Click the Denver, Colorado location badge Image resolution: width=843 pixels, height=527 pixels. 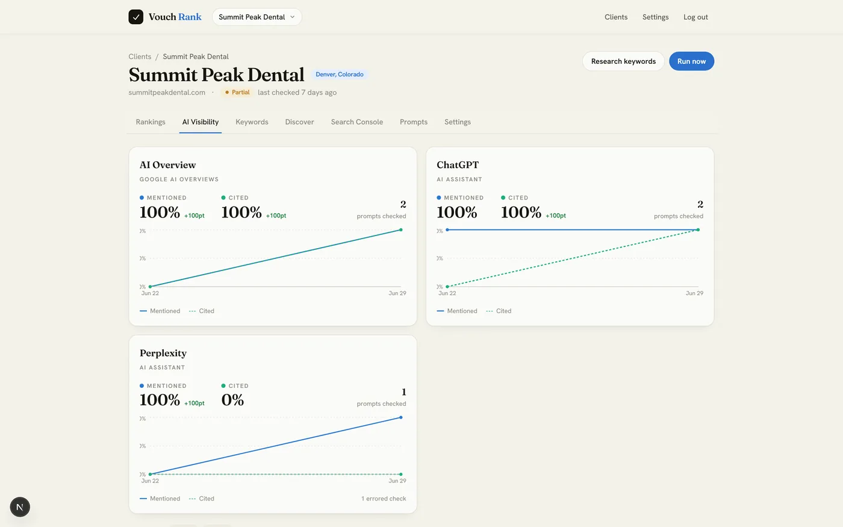coord(340,75)
